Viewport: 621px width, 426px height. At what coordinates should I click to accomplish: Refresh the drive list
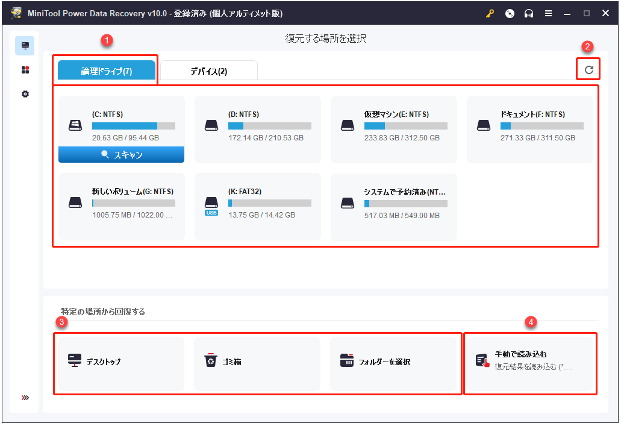point(589,70)
